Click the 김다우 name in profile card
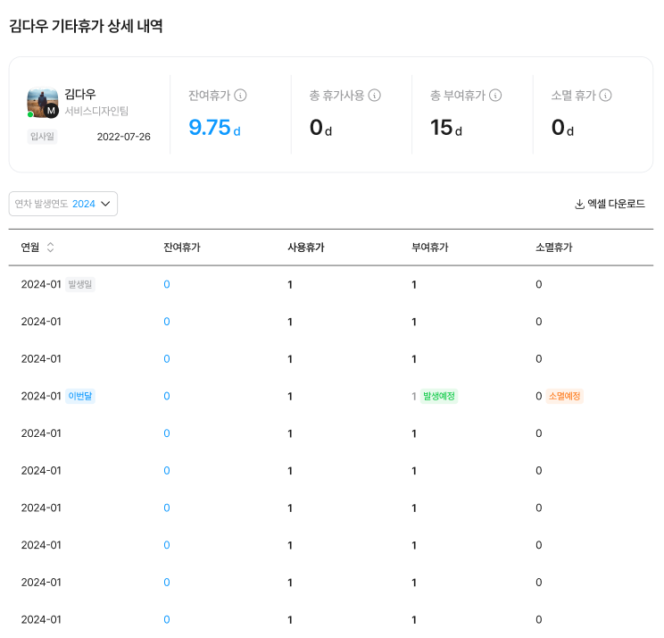This screenshot has height=638, width=664. pos(80,95)
